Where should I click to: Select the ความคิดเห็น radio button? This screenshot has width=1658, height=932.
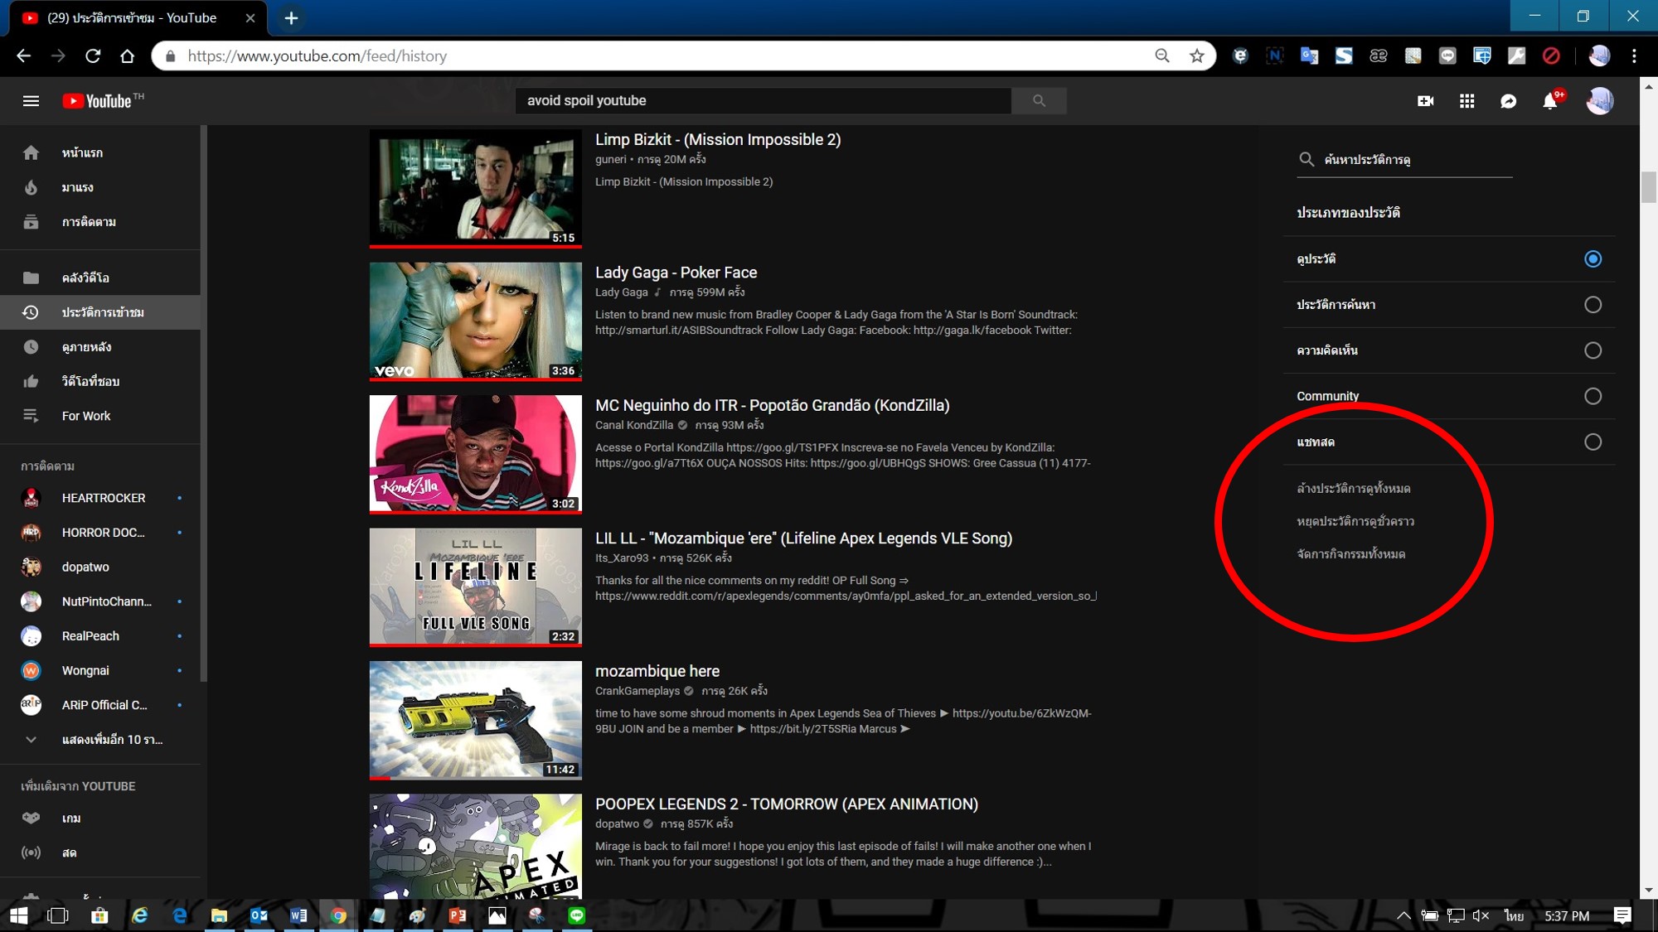1593,350
